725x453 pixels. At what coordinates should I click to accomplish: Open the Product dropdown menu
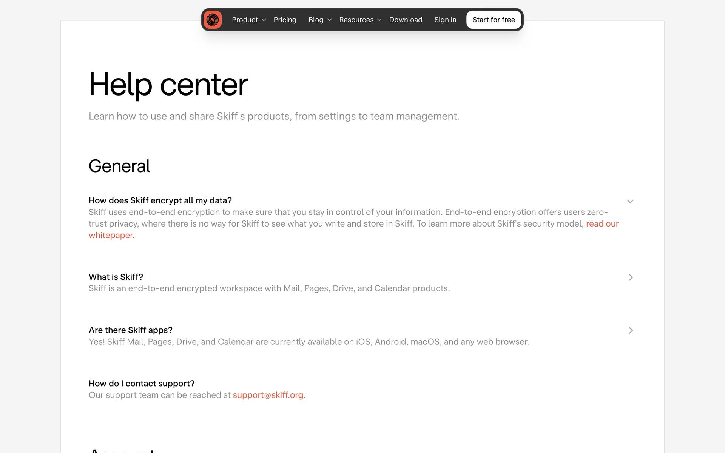click(x=245, y=20)
